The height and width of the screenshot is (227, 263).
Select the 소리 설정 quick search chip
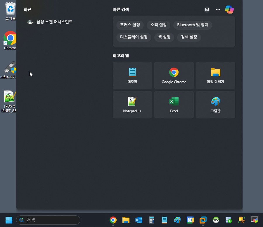158,25
